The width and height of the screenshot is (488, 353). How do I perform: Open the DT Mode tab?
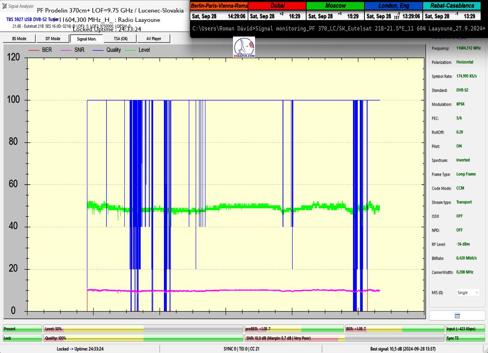[53, 39]
